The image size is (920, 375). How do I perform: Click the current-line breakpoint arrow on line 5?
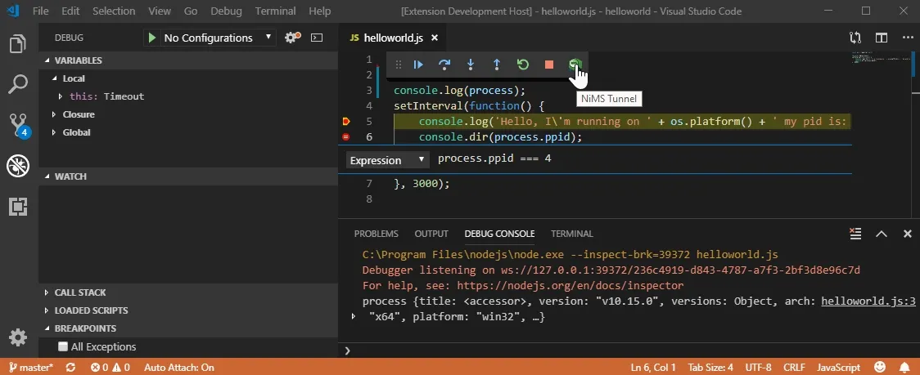pos(345,121)
